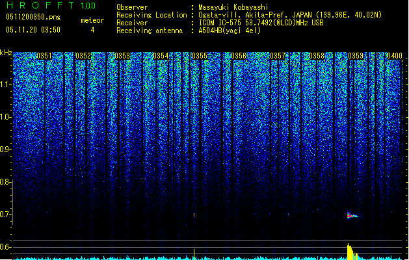This screenshot has height=260, width=409.
Task: Click the 0358 time marker
Action: pyautogui.click(x=317, y=56)
